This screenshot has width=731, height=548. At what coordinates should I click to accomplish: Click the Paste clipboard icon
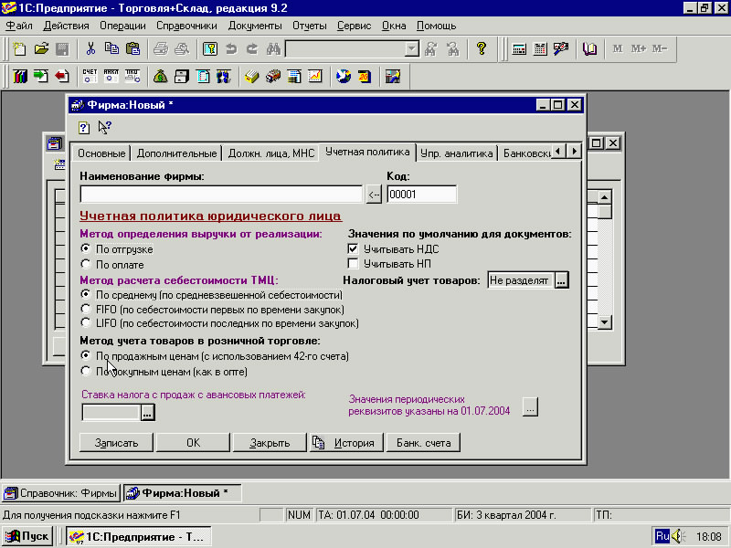tap(132, 49)
